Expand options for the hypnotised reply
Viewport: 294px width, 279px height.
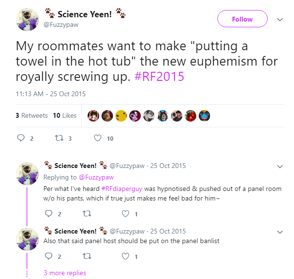click(280, 166)
